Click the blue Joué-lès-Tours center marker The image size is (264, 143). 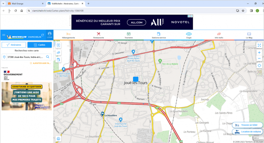(x=136, y=79)
